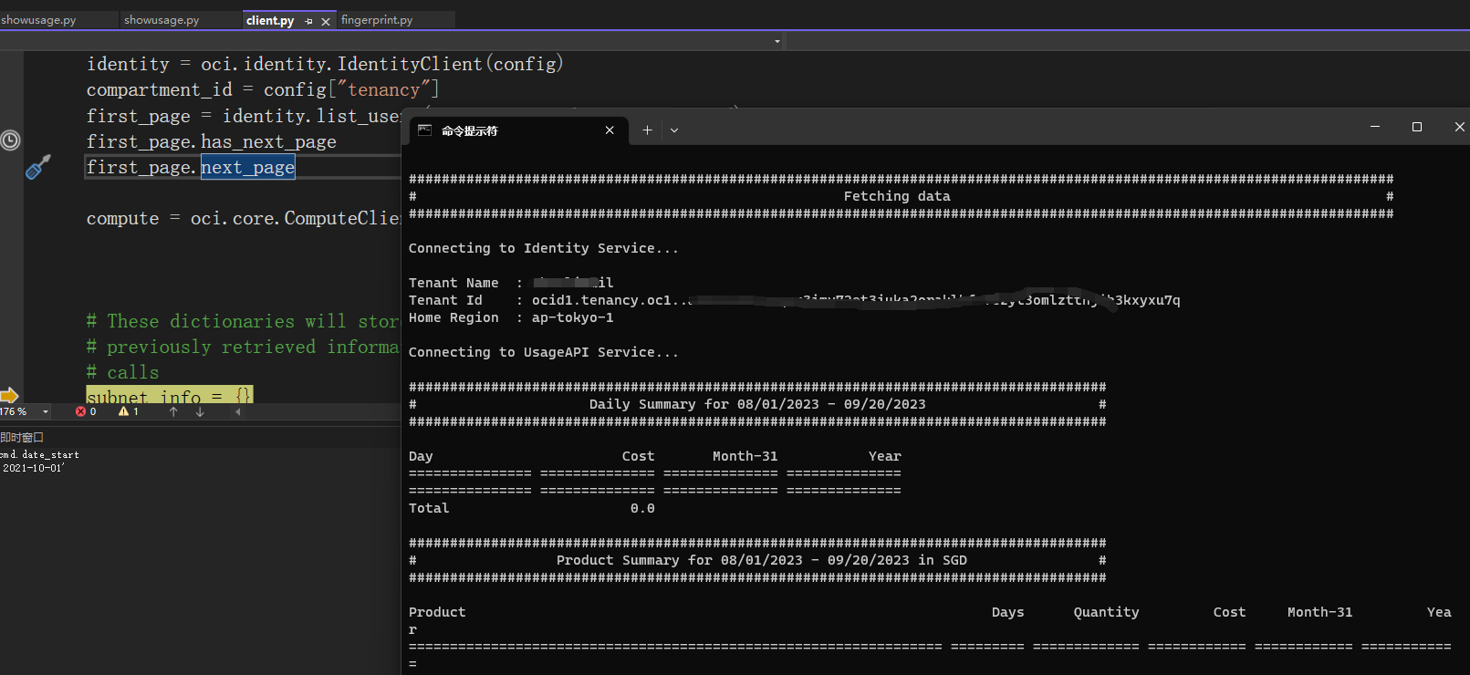
Task: Click the 'Tenant Id' ocid1.tenancy line
Action: tap(794, 300)
